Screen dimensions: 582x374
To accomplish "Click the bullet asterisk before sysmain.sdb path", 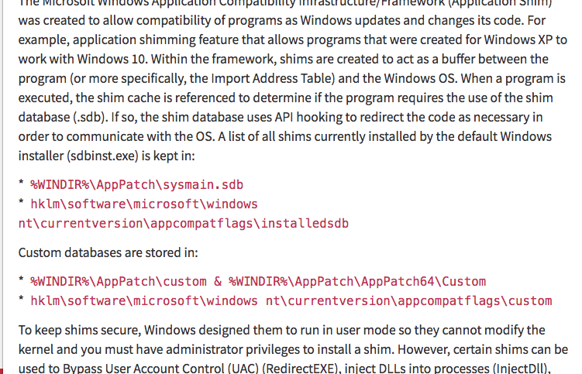I will (x=21, y=187).
